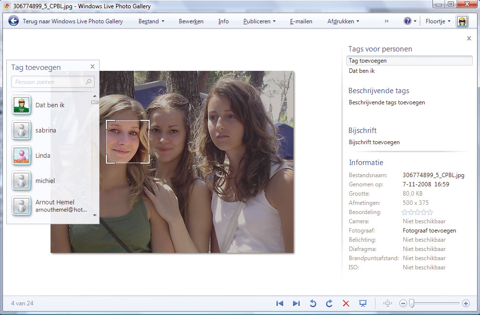Image resolution: width=480 pixels, height=315 pixels.
Task: Rotate the photo clockwise
Action: point(329,303)
